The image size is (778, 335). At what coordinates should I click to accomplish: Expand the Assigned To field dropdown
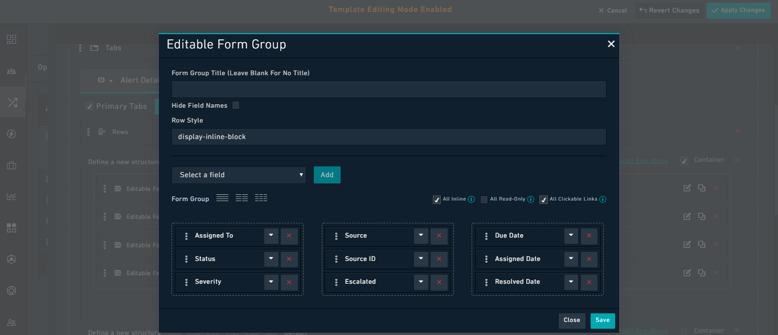point(271,235)
